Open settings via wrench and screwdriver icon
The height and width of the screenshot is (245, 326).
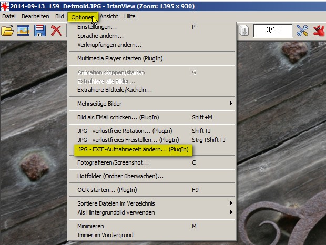coord(302,30)
